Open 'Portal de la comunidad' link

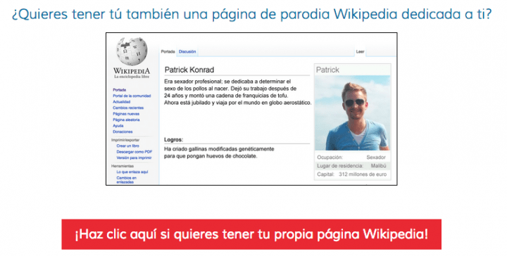point(132,96)
